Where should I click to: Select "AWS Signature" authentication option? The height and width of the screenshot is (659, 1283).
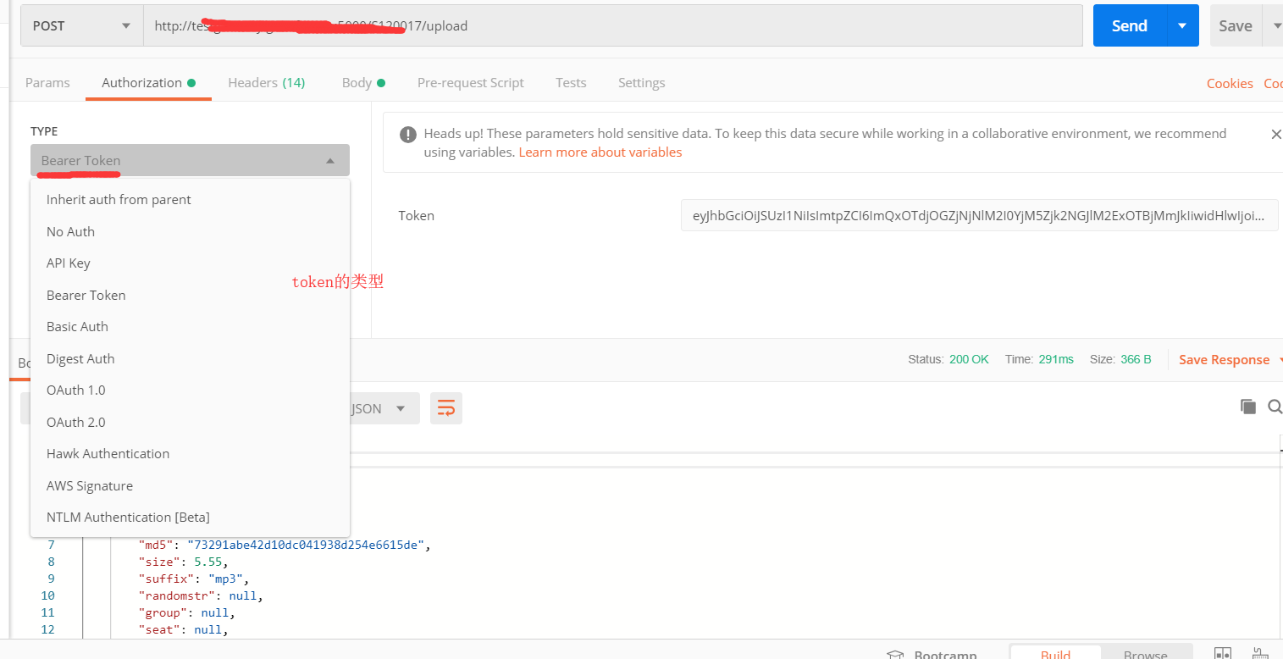pos(90,485)
